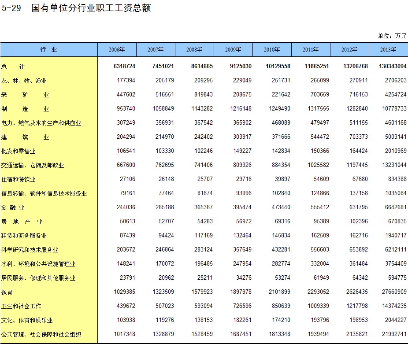The height and width of the screenshot is (344, 408).
Task: Select the 2006年 column header
Action: pyautogui.click(x=117, y=49)
